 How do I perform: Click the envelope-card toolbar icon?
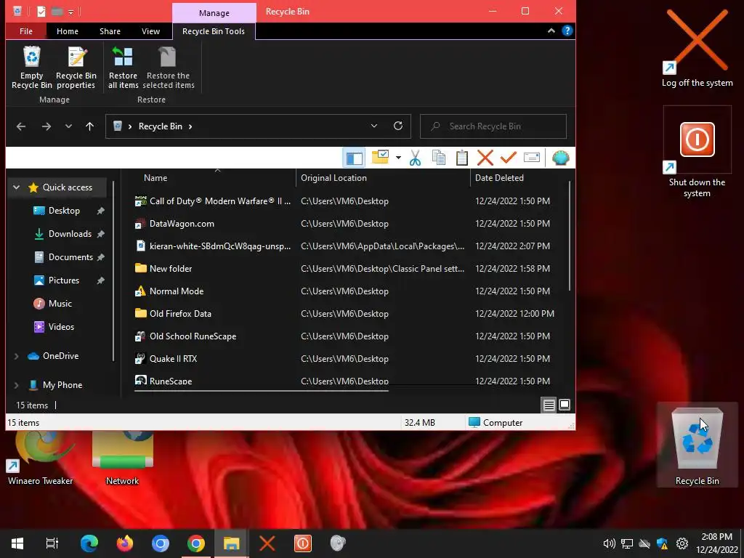pos(531,158)
